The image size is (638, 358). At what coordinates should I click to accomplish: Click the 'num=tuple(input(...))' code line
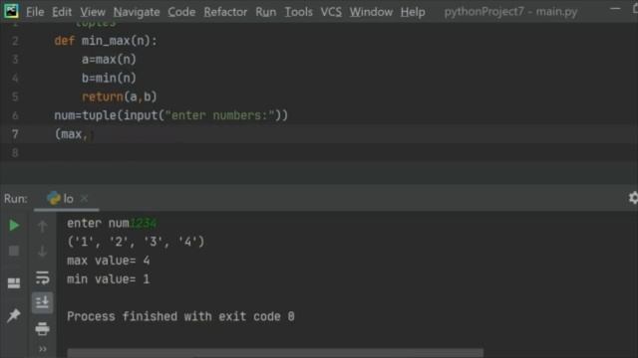pos(170,115)
